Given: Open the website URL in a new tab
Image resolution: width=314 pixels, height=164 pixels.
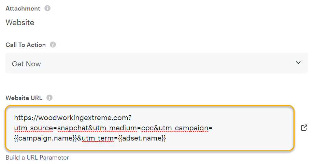Looking at the screenshot, I should (304, 128).
